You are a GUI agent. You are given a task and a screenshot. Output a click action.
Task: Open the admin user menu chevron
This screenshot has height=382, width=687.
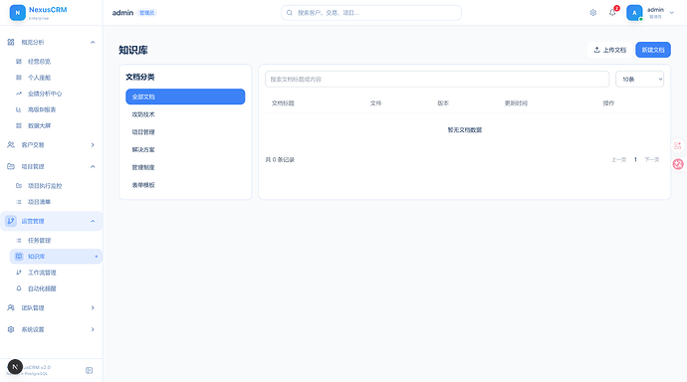coord(672,13)
